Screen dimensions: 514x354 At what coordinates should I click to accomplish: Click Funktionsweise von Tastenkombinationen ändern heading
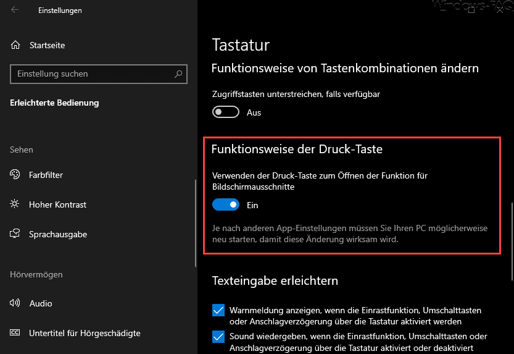pyautogui.click(x=345, y=68)
